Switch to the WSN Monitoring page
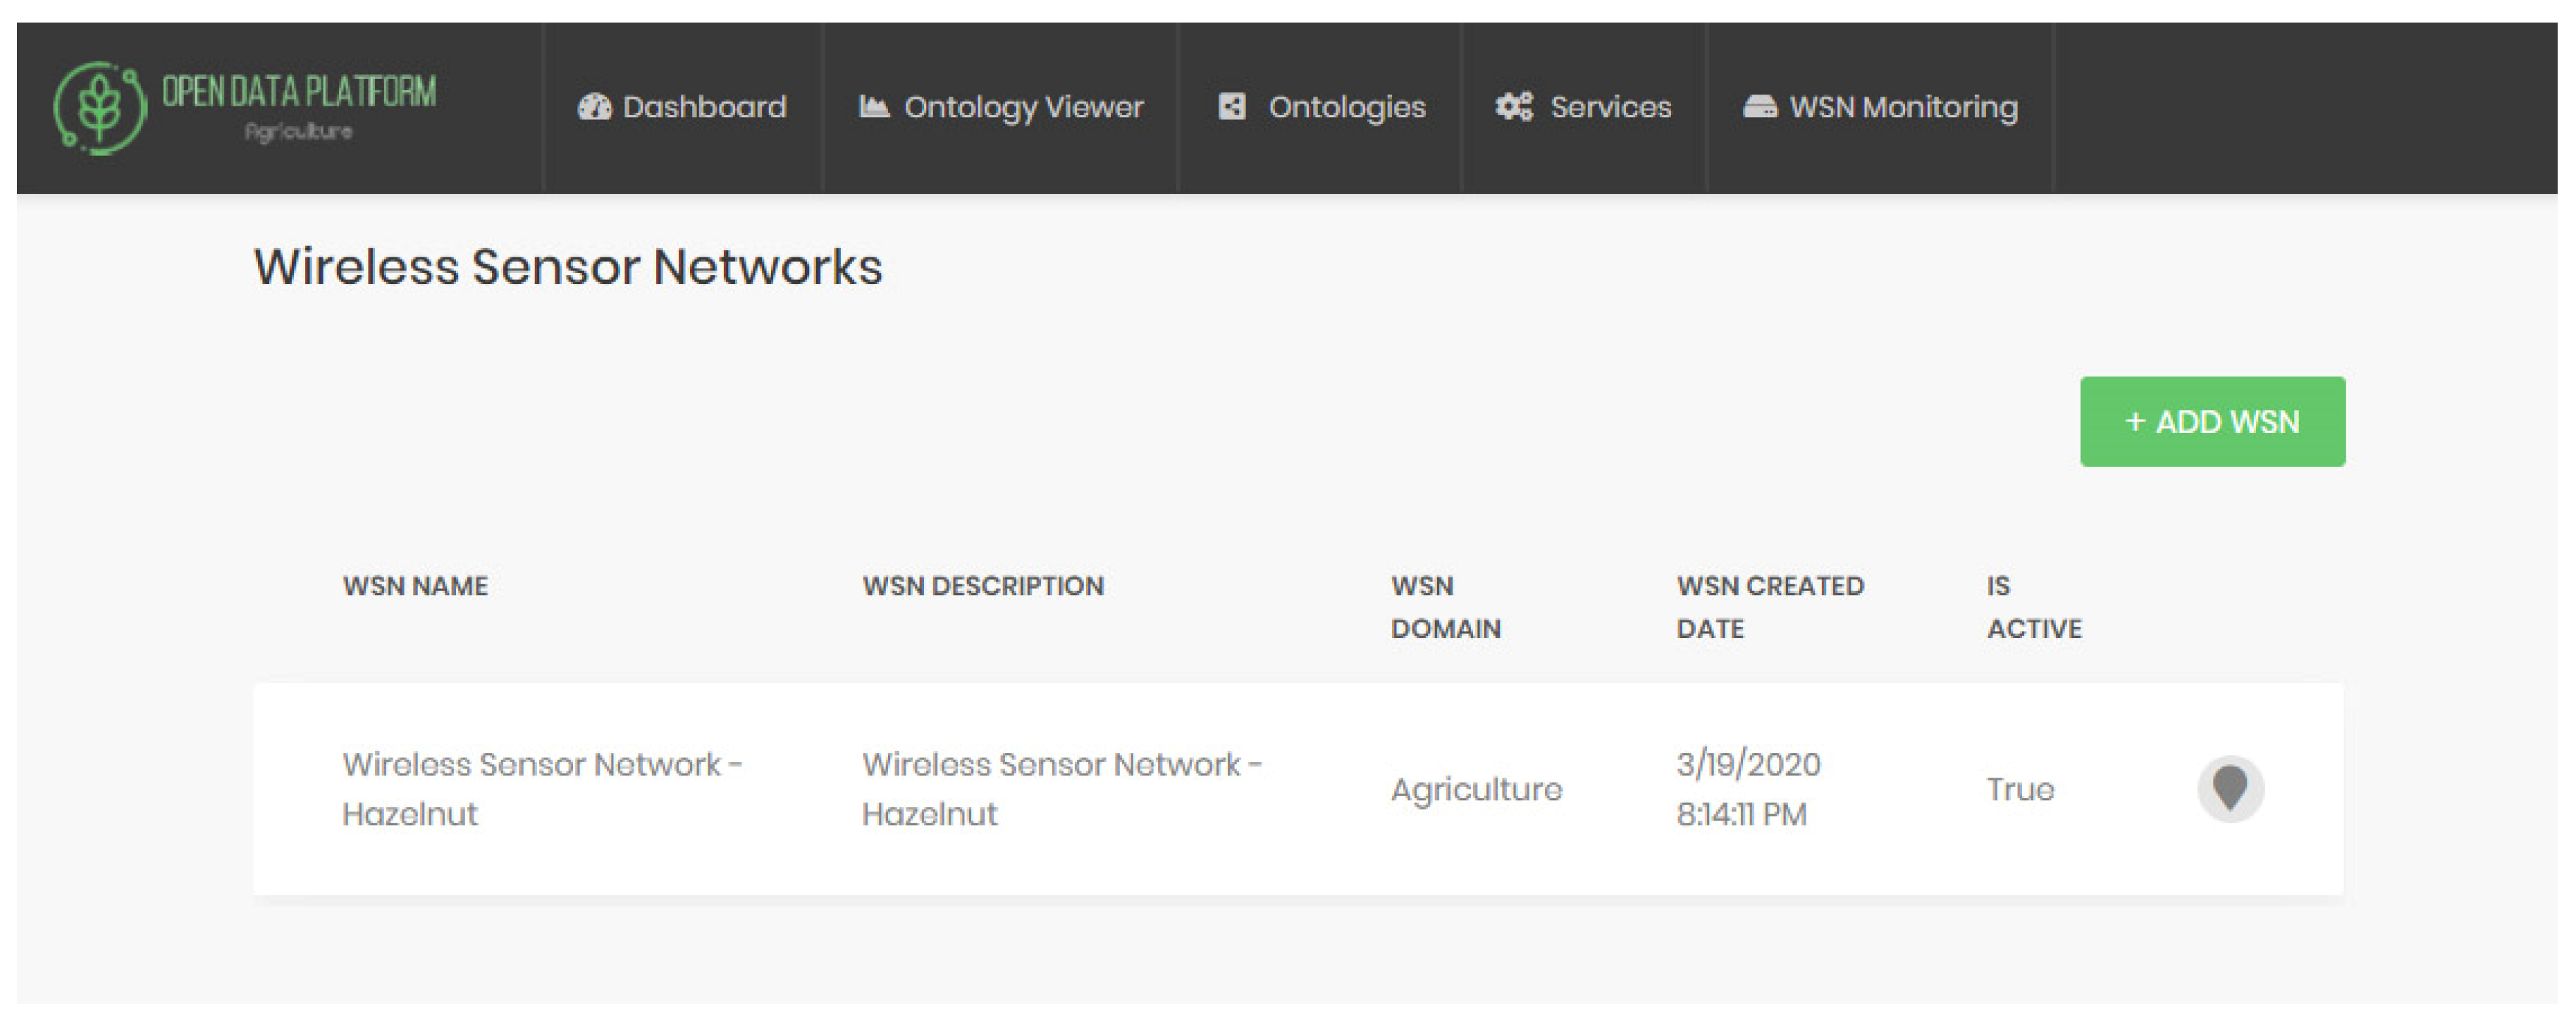This screenshot has width=2576, height=1023. pos(1903,107)
